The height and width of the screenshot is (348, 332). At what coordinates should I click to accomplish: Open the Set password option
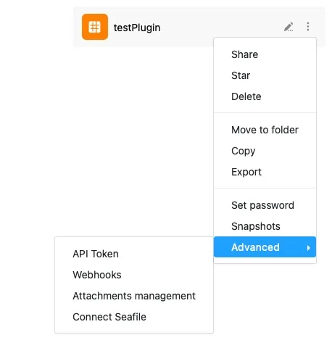[265, 205]
